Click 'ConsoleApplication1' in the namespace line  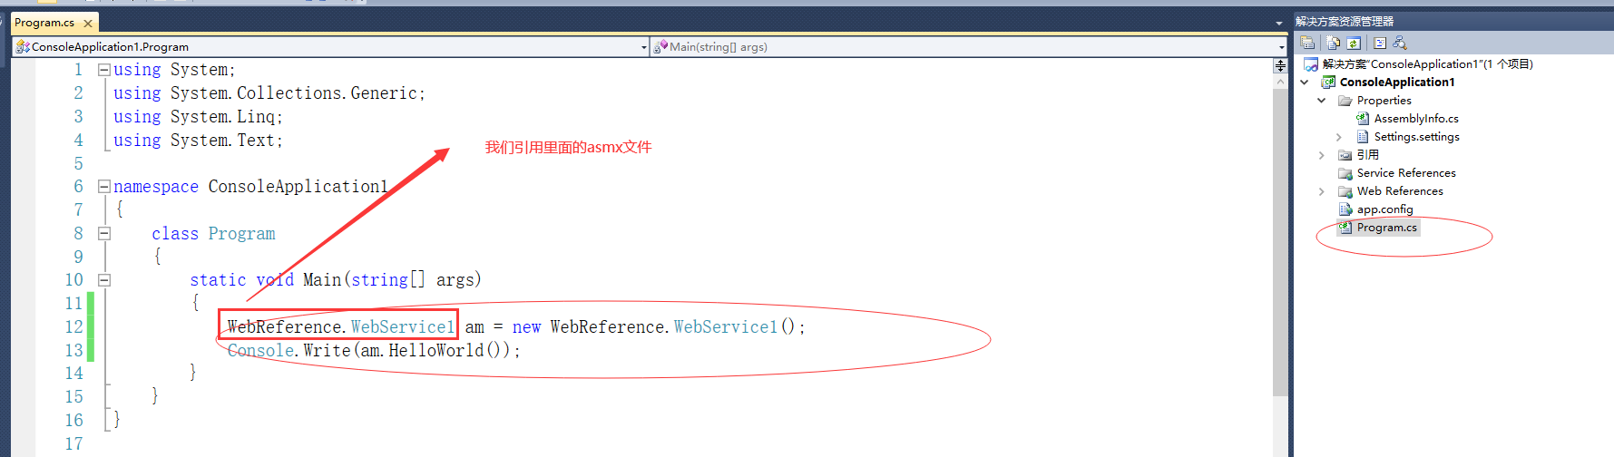pyautogui.click(x=298, y=187)
